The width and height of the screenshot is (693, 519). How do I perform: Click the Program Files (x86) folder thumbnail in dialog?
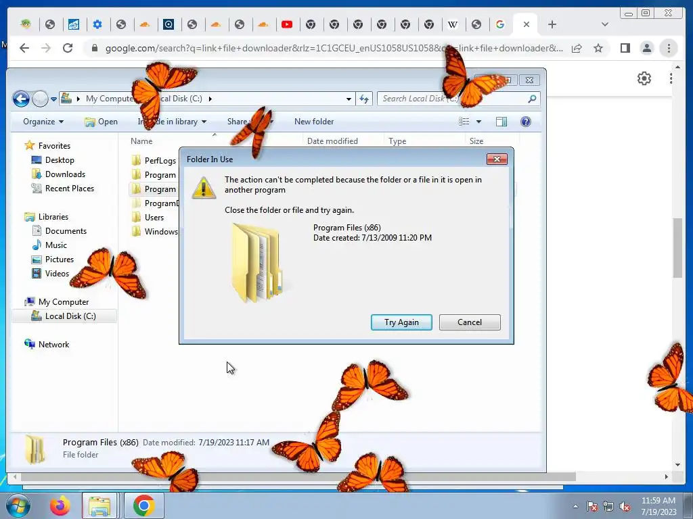pos(256,263)
